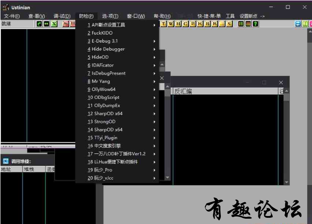Open the first B (breakpoints) toolbar button
The width and height of the screenshot is (312, 224).
208,24
